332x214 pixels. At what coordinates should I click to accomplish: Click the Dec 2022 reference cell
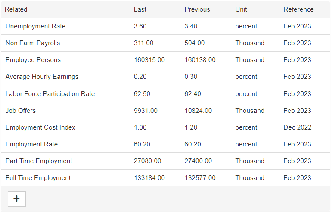point(297,127)
